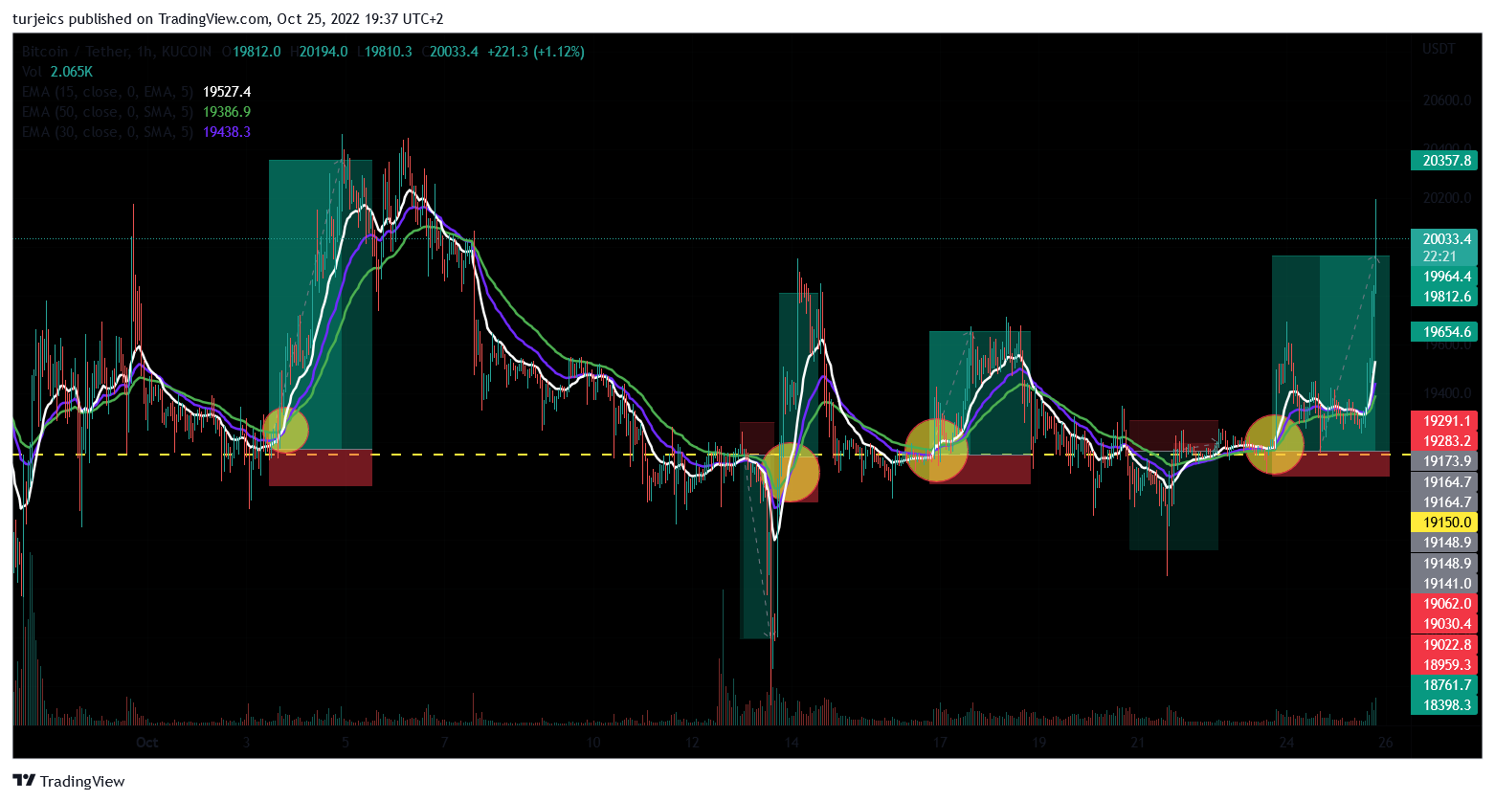This screenshot has width=1495, height=801.
Task: Click the current price label 20033.4
Action: [x=1444, y=239]
